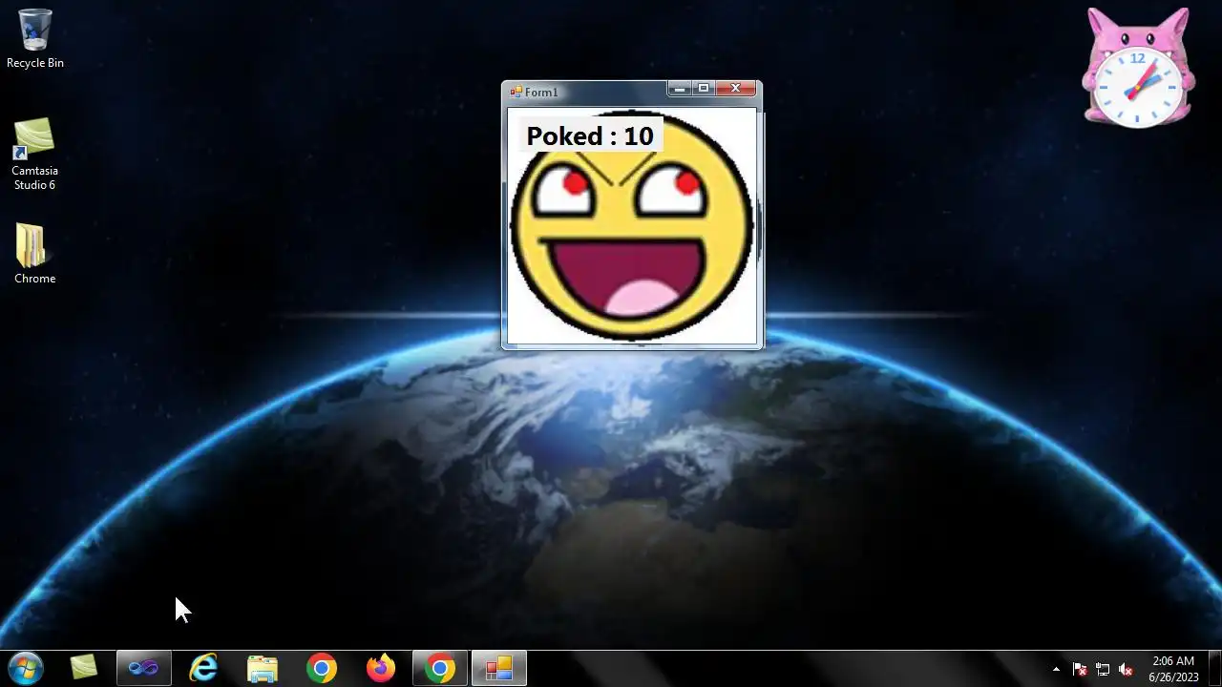This screenshot has width=1222, height=687.
Task: Open Camtasia from the taskbar
Action: (x=84, y=668)
